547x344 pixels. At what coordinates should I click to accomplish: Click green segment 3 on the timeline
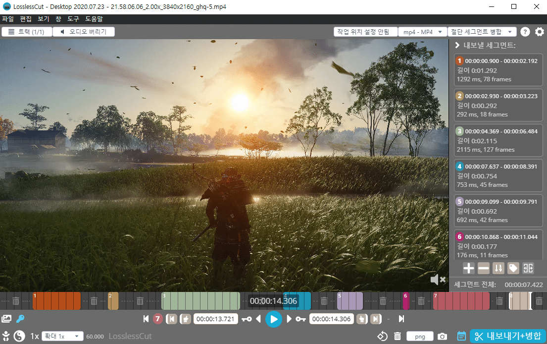200,301
